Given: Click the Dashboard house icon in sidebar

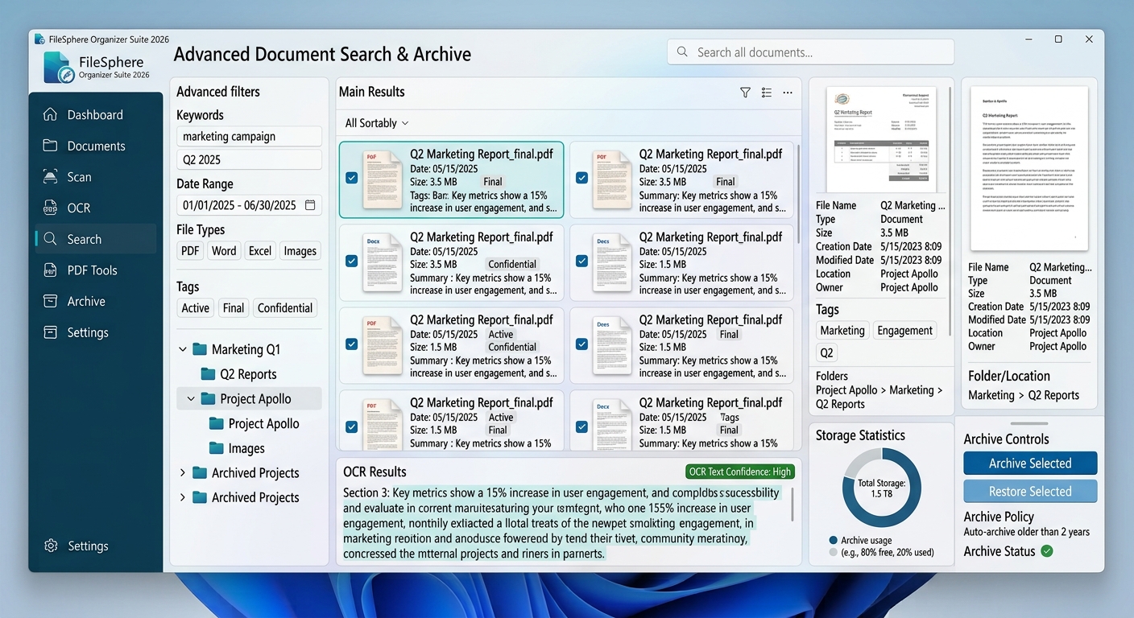Looking at the screenshot, I should click(x=51, y=115).
